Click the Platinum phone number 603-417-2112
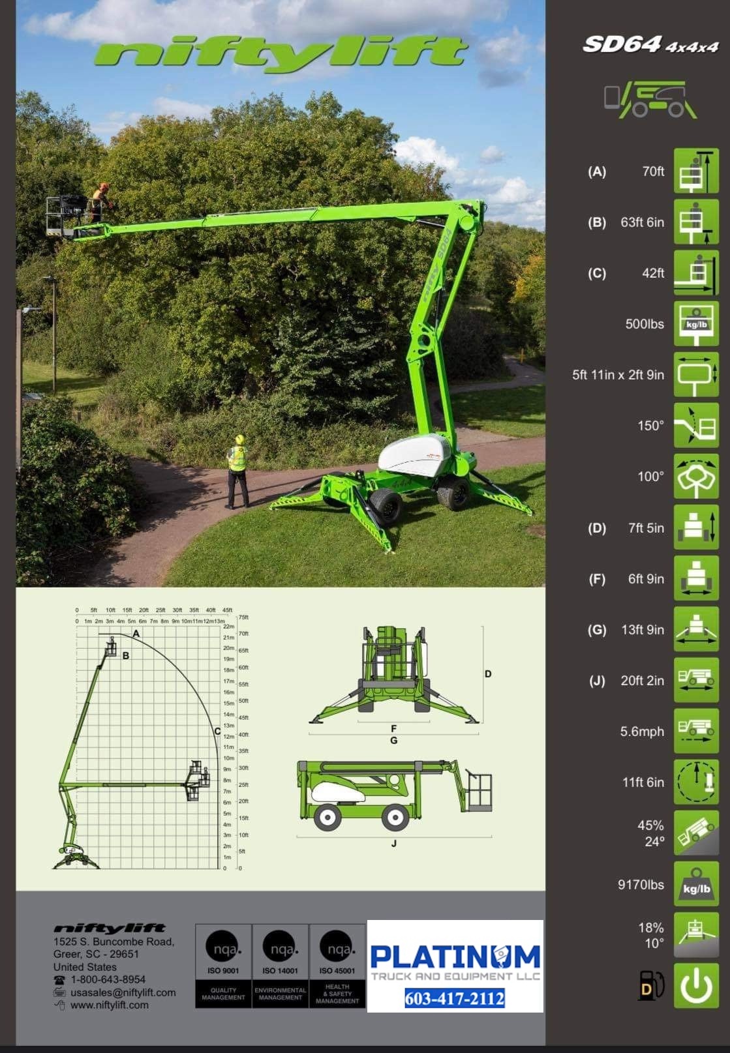730x1053 pixels. 455,998
